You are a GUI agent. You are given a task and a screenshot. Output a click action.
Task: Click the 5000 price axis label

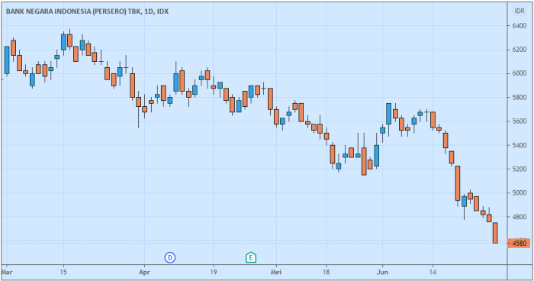point(519,193)
